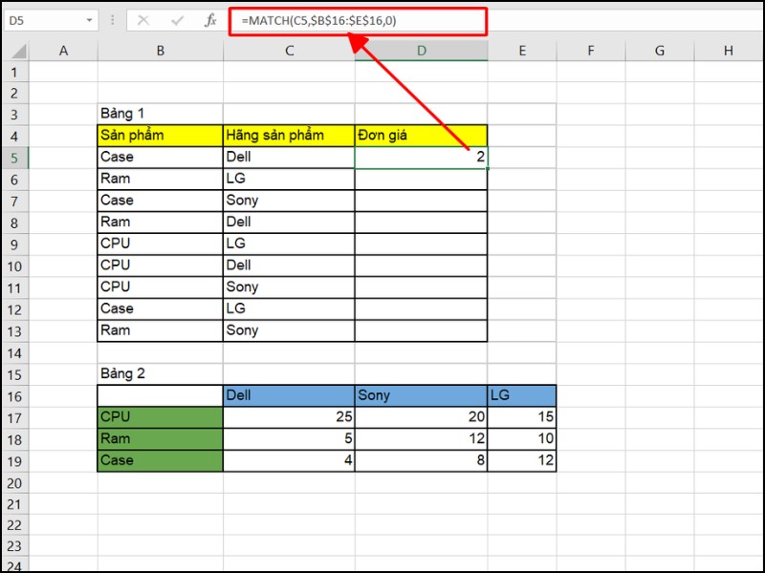
Task: Select the row 16 header
Action: click(14, 395)
